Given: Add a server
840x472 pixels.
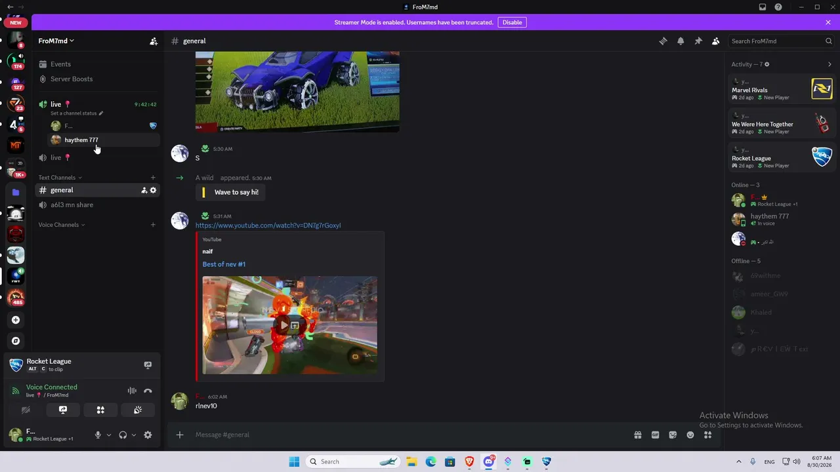Looking at the screenshot, I should [16, 320].
